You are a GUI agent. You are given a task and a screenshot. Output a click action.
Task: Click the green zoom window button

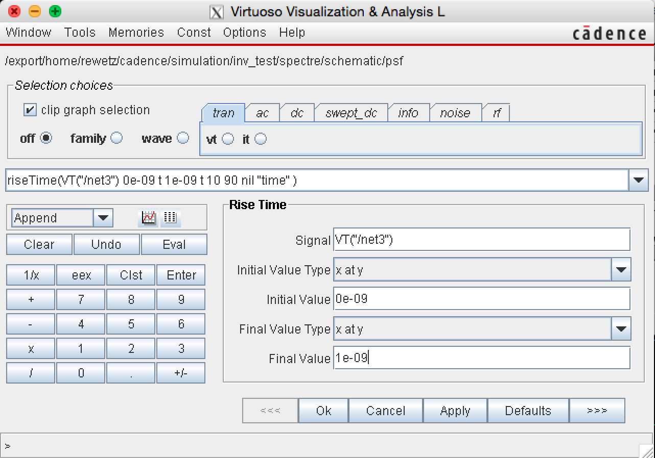[55, 11]
